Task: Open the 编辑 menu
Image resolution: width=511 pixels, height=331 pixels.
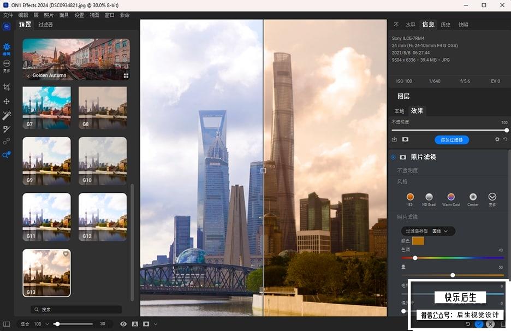Action: (x=23, y=15)
